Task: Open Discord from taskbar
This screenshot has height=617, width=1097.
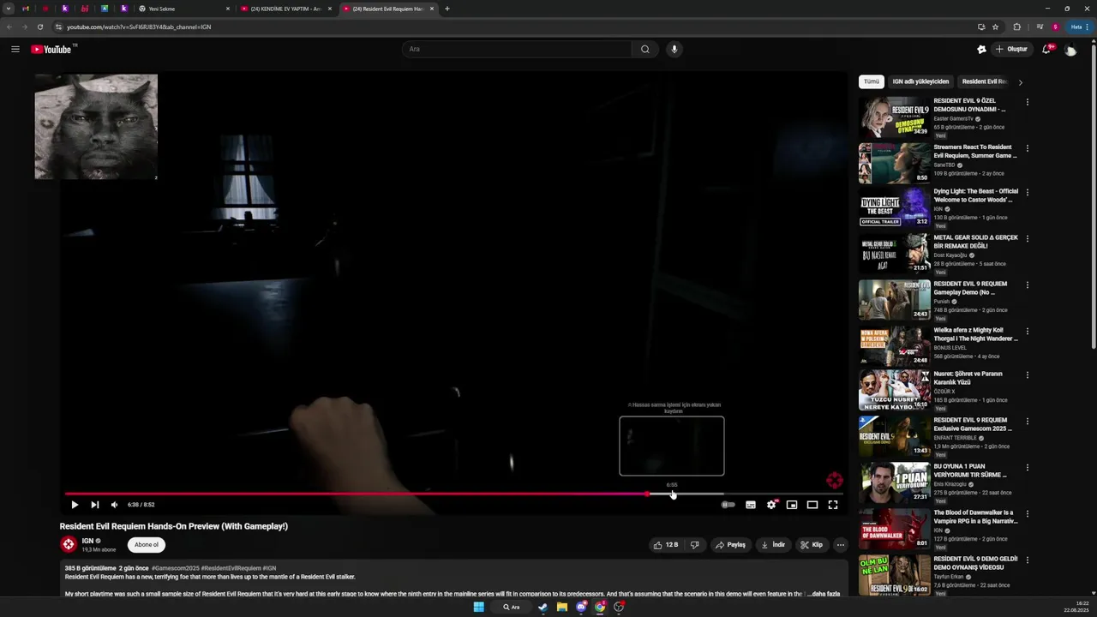Action: pyautogui.click(x=581, y=607)
